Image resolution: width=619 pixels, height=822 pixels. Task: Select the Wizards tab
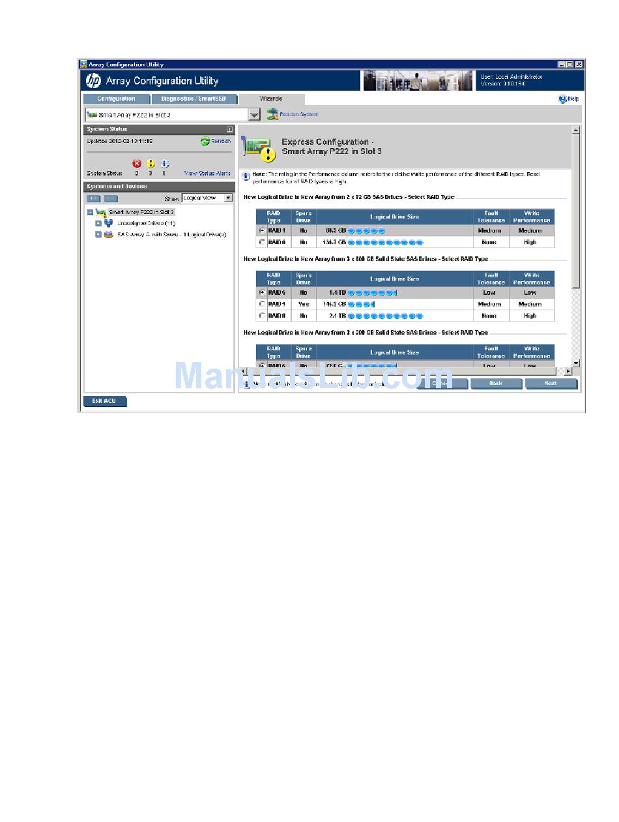point(271,99)
